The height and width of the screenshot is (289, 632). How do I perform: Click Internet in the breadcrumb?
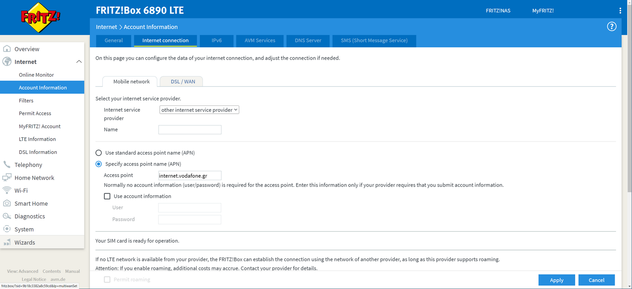pyautogui.click(x=106, y=27)
